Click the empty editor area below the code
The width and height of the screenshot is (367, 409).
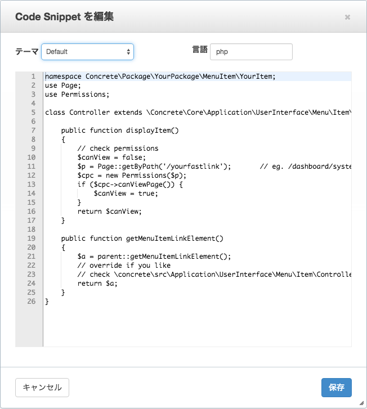(197, 326)
